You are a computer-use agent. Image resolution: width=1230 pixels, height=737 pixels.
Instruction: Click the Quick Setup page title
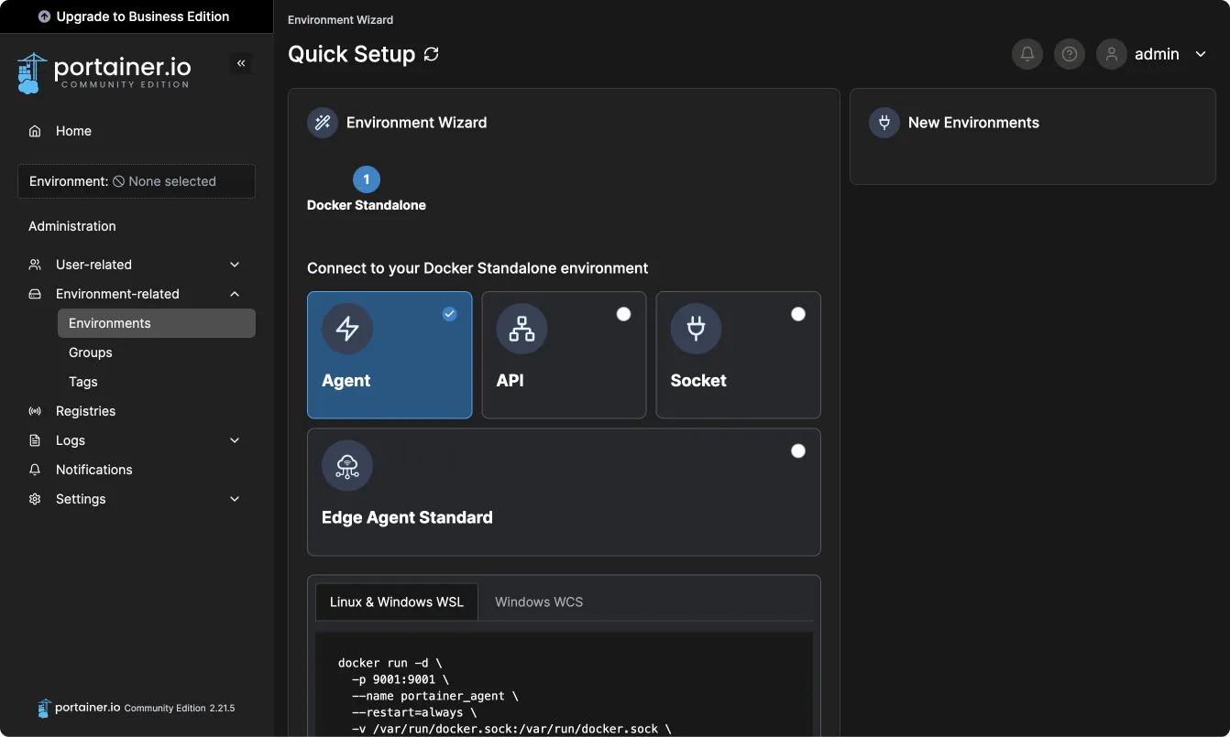(352, 54)
